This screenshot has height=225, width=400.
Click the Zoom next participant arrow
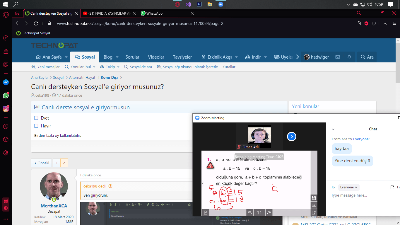click(x=292, y=137)
